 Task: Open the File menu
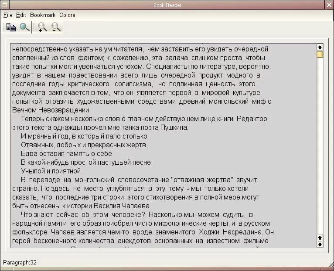pyautogui.click(x=8, y=15)
